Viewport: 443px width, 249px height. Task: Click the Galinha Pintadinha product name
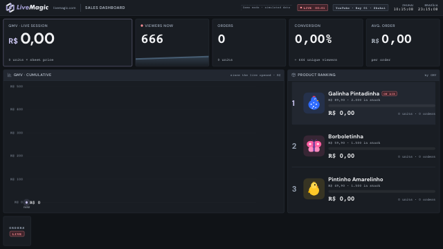coord(354,93)
